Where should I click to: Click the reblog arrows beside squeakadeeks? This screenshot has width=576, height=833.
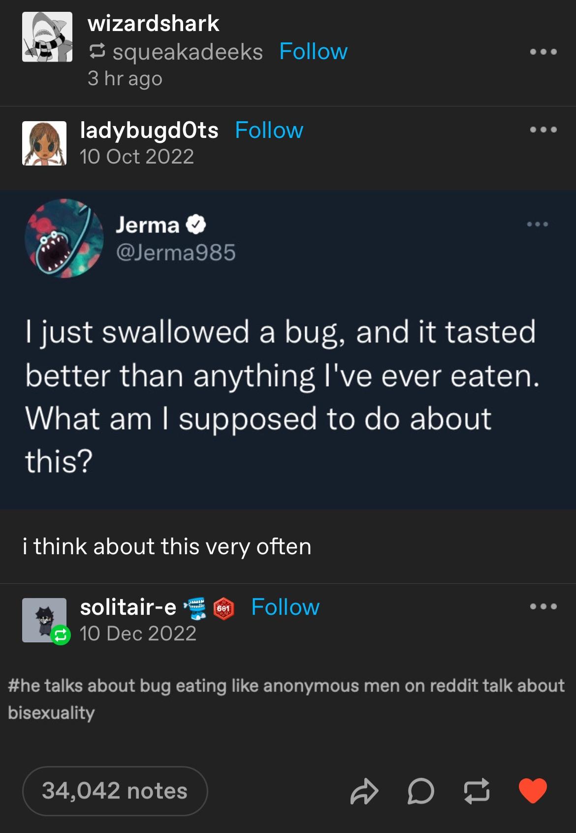[x=96, y=51]
